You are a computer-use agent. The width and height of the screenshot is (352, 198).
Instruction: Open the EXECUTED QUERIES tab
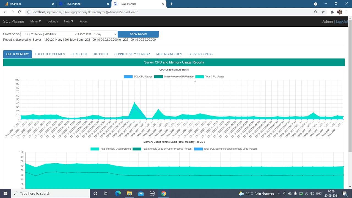click(50, 54)
